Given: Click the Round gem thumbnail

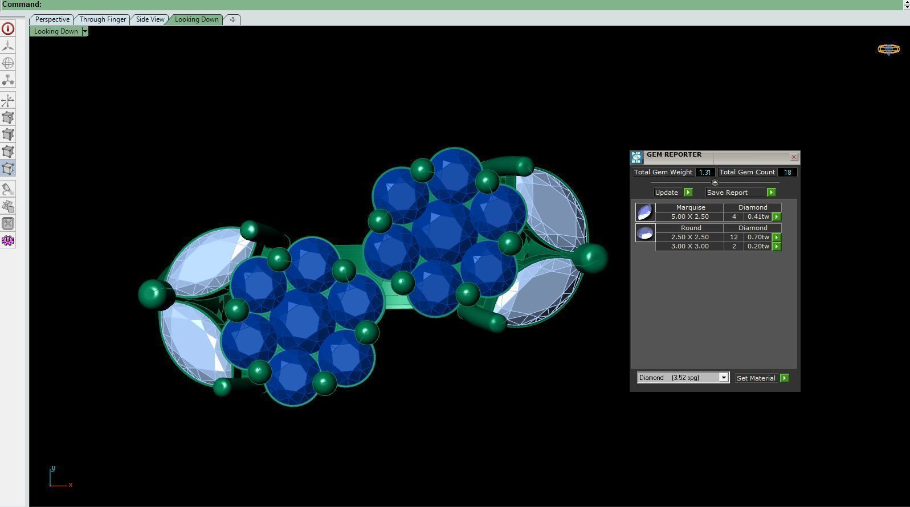Looking at the screenshot, I should 645,233.
